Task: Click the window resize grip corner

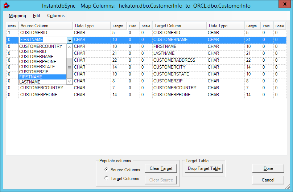Action: (x=288, y=187)
